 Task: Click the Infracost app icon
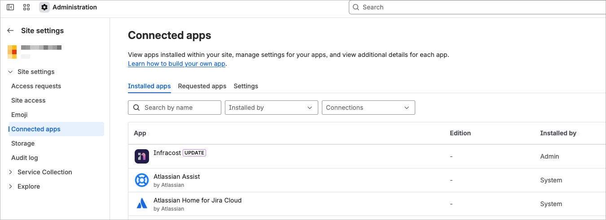[142, 156]
